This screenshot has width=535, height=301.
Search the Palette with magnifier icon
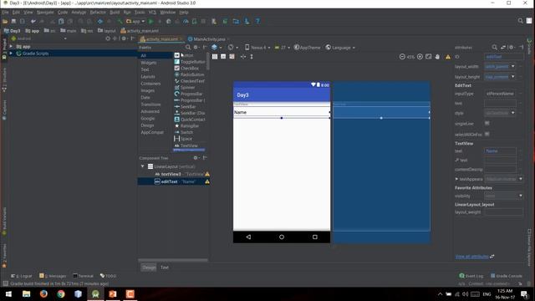(188, 47)
